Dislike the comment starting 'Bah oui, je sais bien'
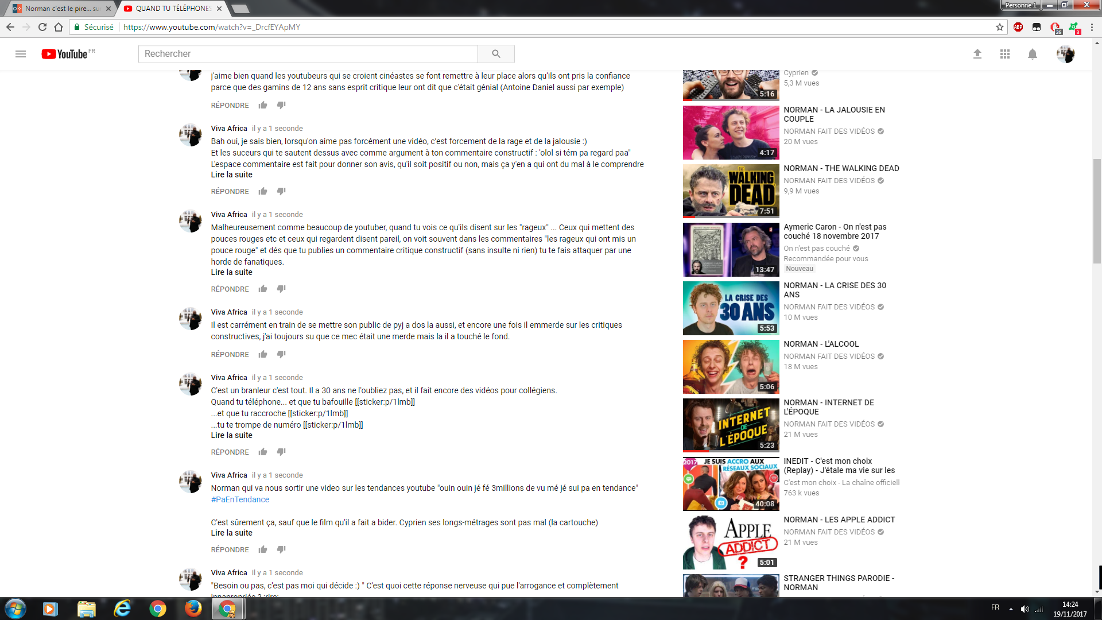This screenshot has width=1102, height=620. tap(281, 191)
